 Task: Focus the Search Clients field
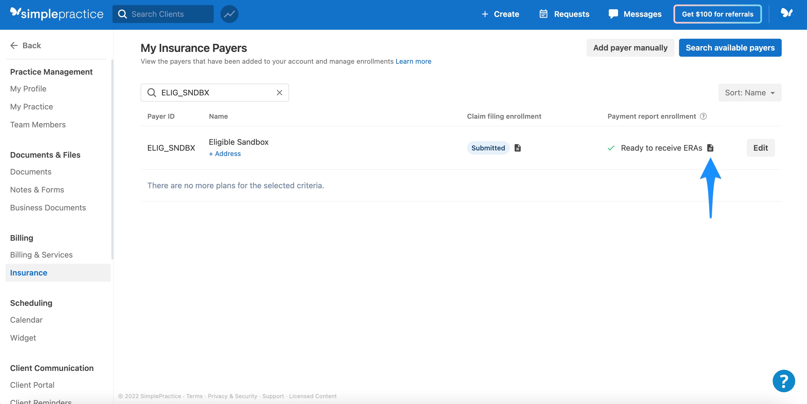click(x=163, y=14)
